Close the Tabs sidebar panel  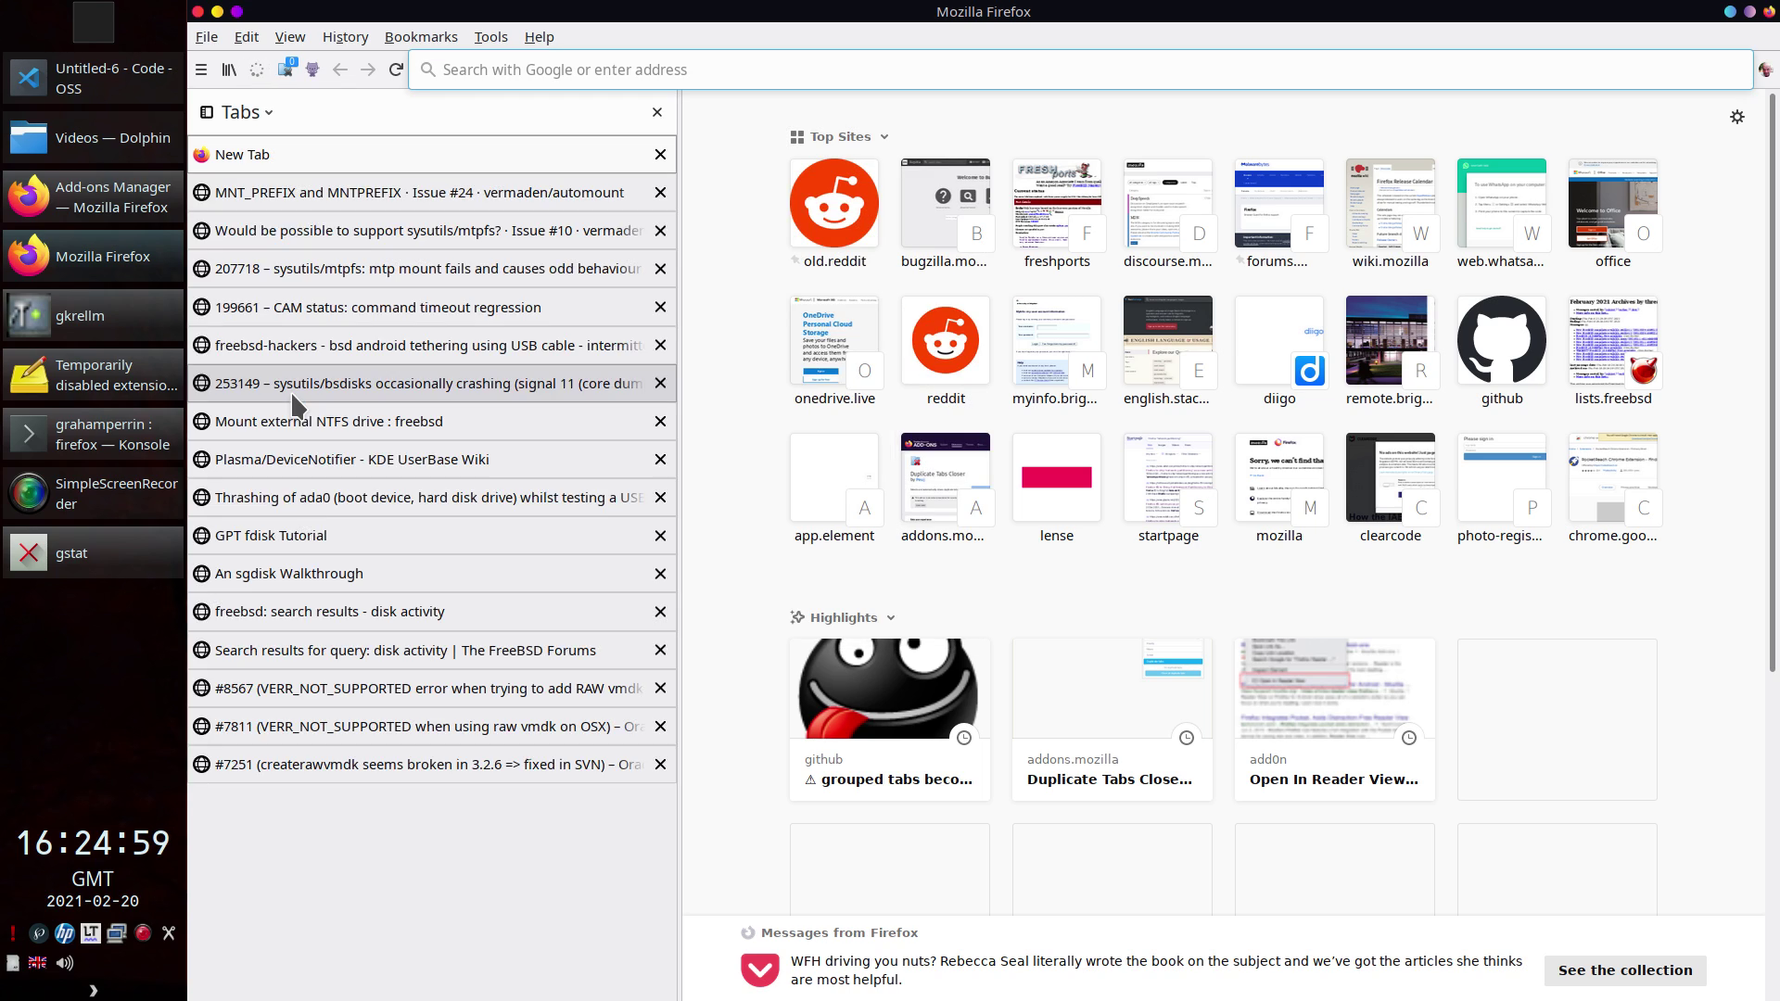coord(657,112)
